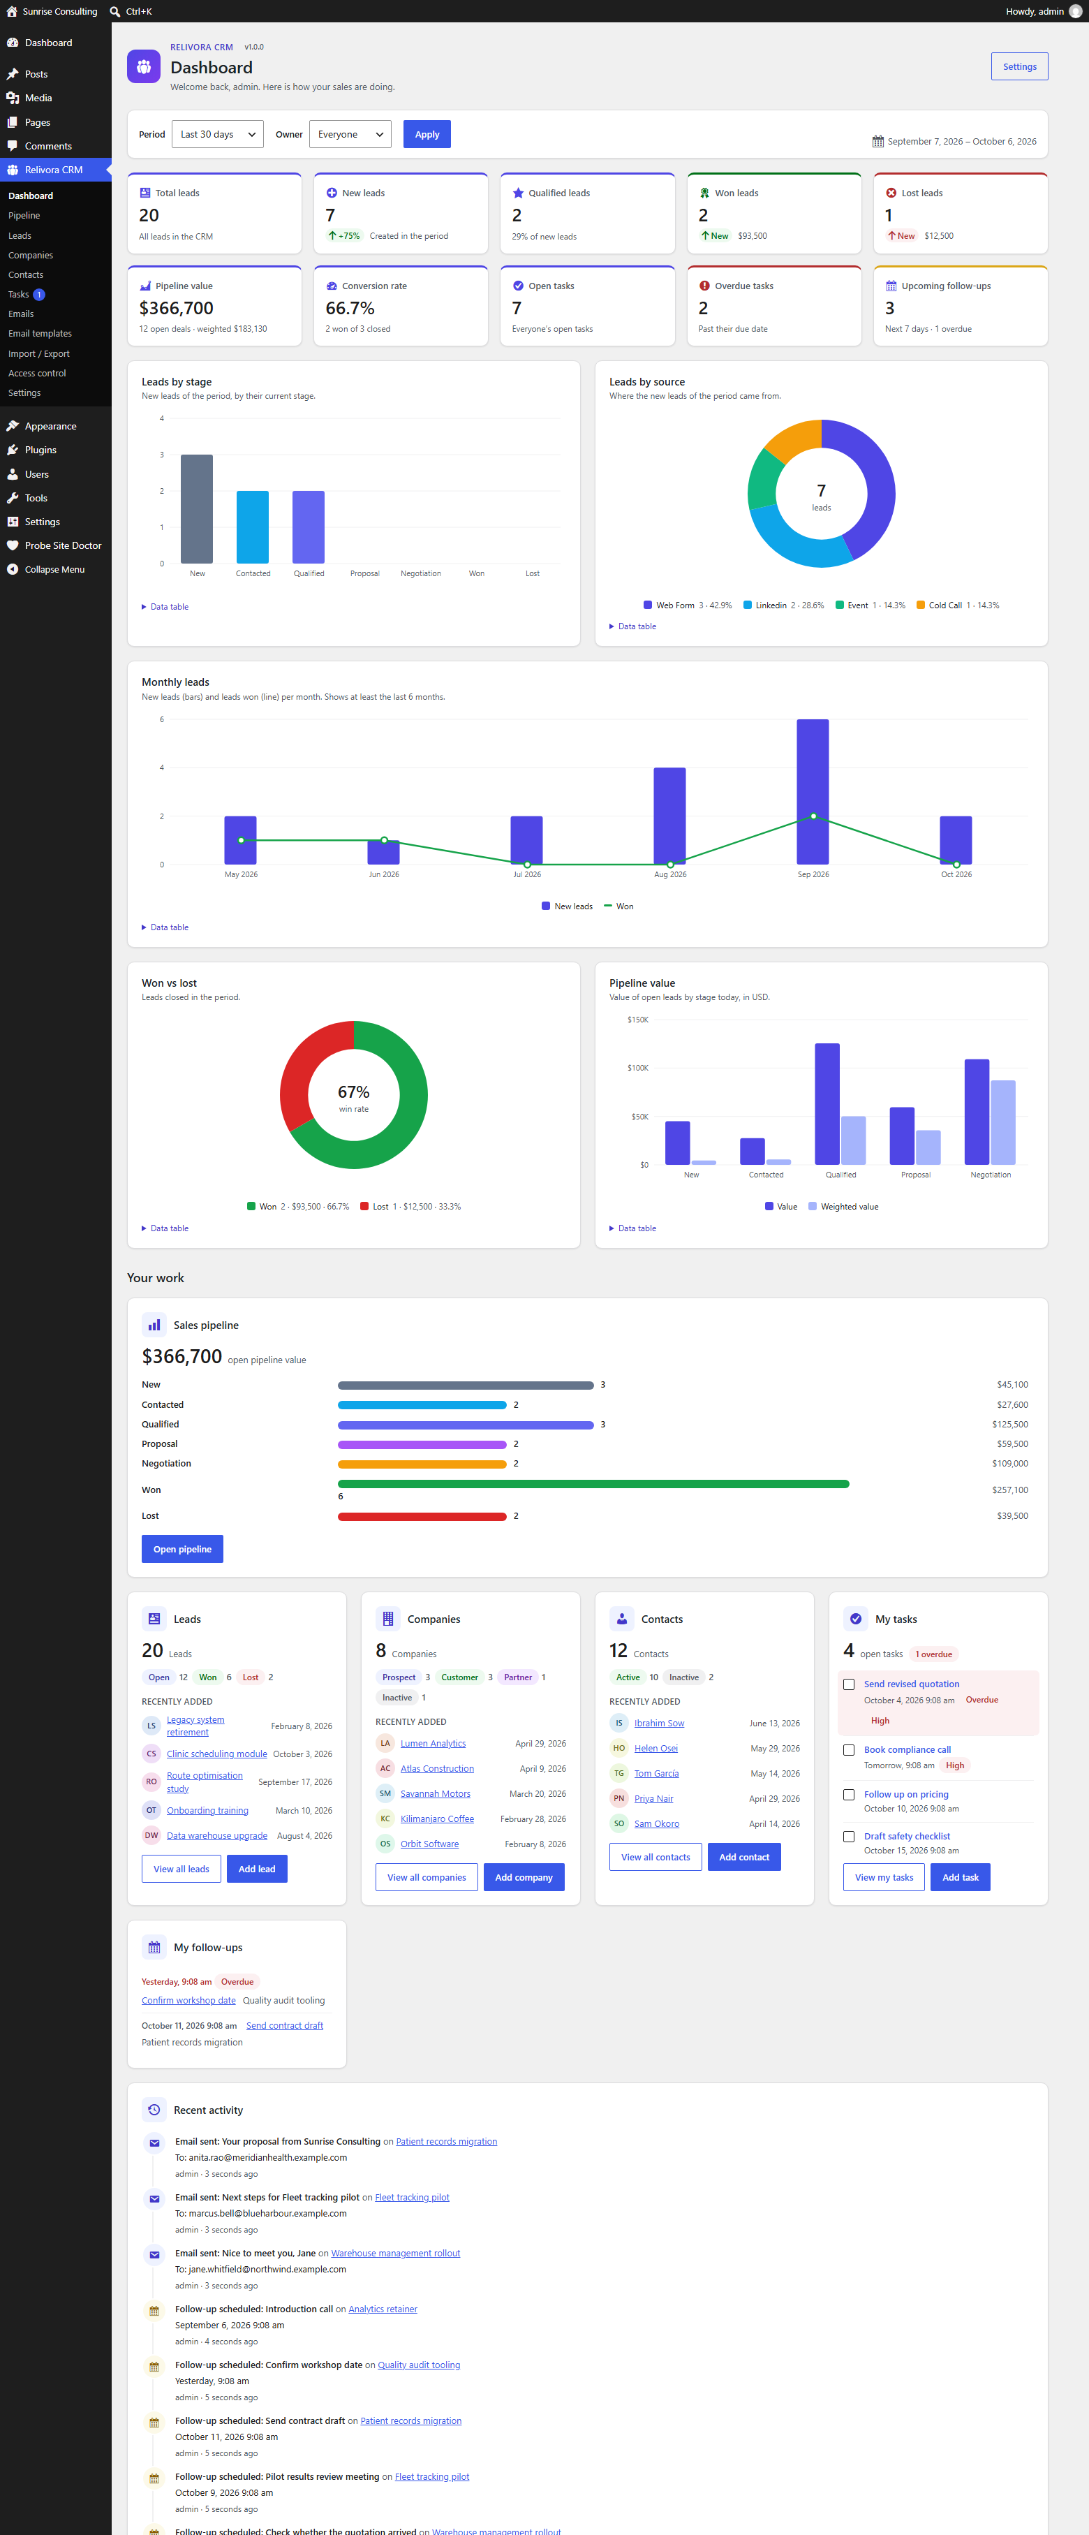1089x2535 pixels.
Task: Click the Relivora CRM purple logo icon
Action: tap(144, 67)
